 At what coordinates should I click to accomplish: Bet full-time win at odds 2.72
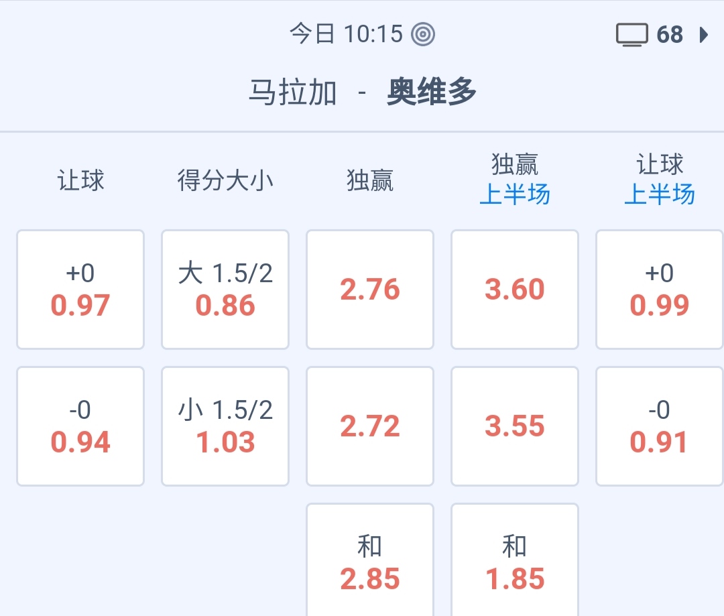370,426
